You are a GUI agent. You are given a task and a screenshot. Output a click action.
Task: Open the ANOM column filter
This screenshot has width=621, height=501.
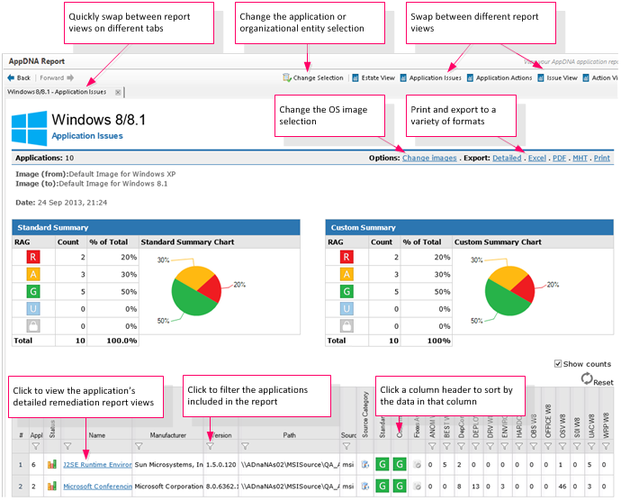432,446
